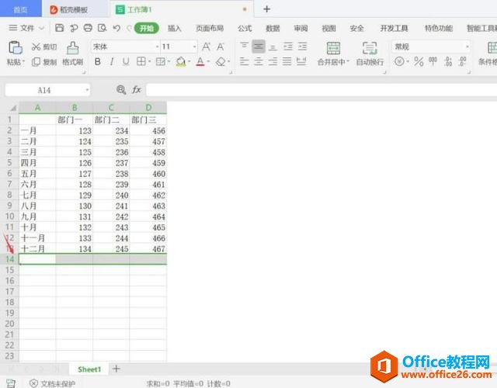Apply the yellow fill color bucket

point(181,61)
